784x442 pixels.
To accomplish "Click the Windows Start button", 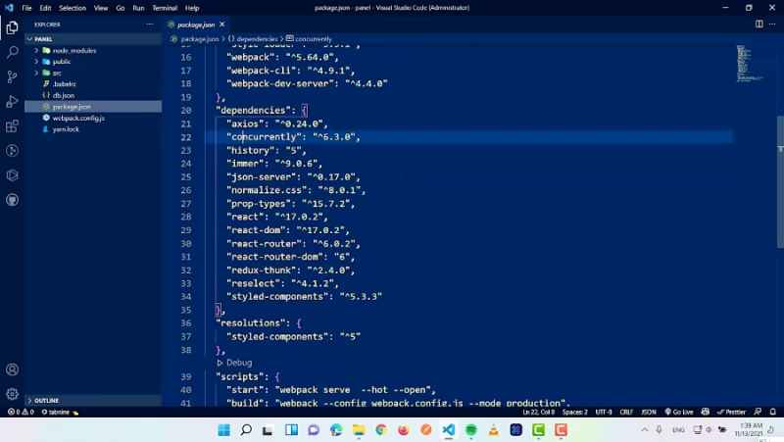I will click(x=222, y=430).
